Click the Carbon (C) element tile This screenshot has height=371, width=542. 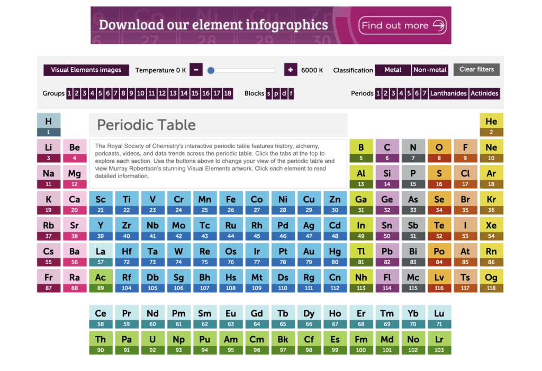387,151
